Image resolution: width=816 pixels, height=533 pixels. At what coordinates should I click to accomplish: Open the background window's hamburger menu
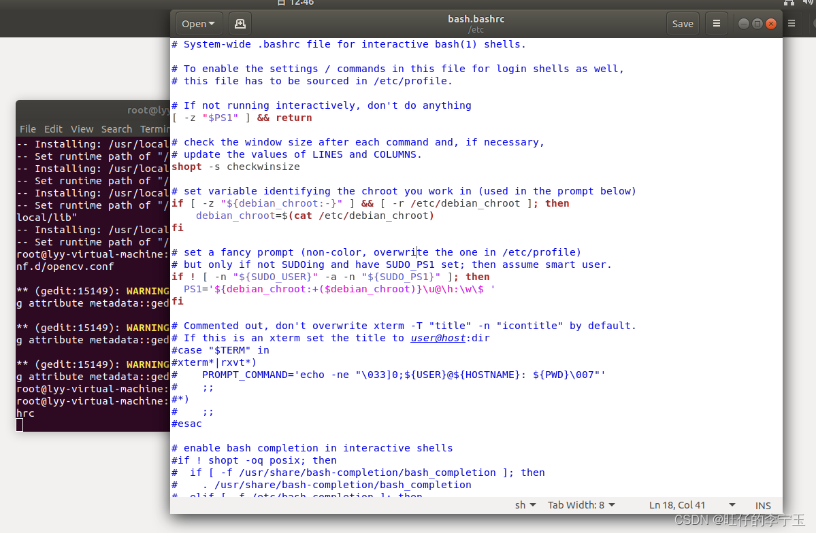pos(791,23)
